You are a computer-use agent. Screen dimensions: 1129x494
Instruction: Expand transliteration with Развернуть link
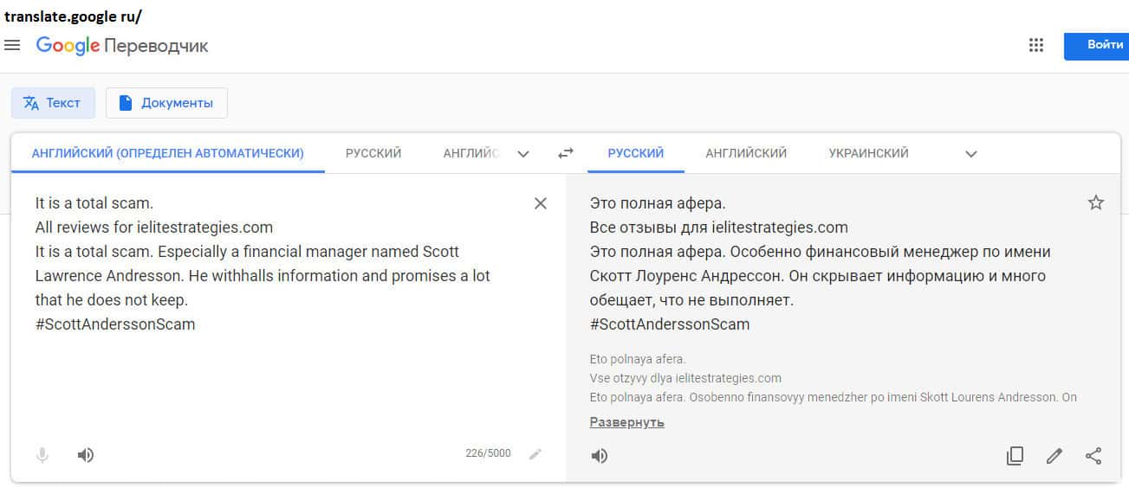tap(626, 422)
